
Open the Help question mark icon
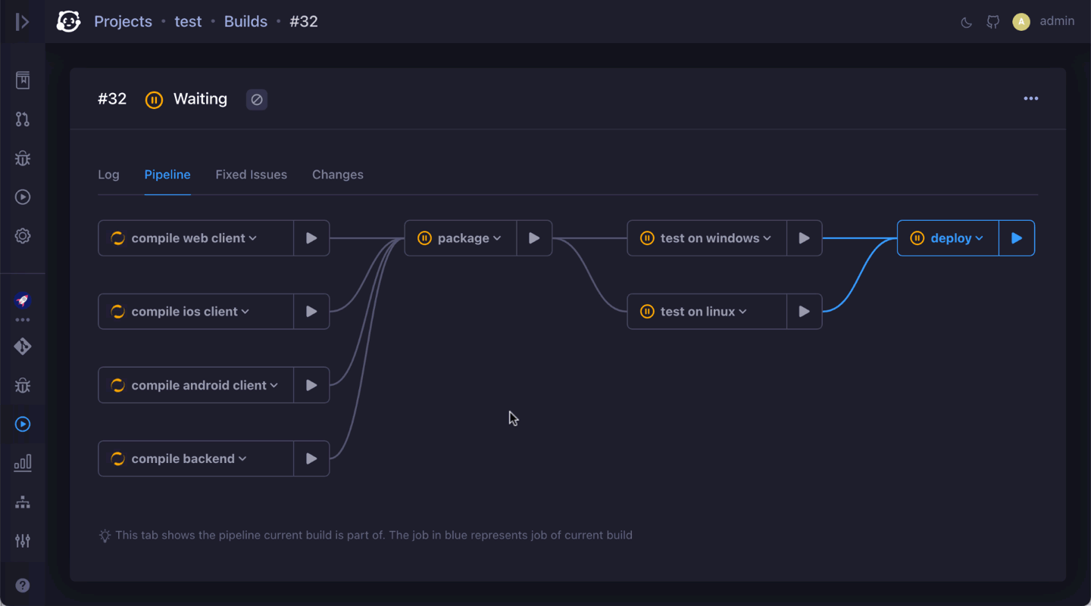23,585
